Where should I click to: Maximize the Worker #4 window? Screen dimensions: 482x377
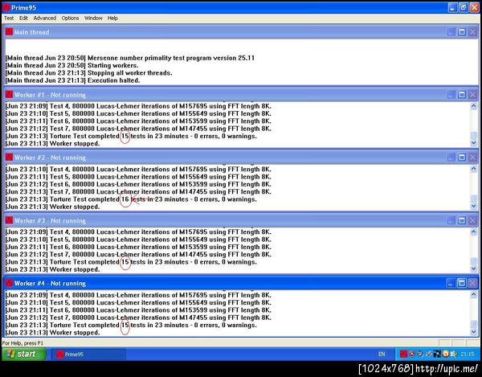462,283
